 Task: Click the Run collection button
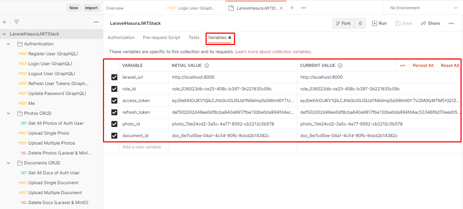(x=379, y=23)
